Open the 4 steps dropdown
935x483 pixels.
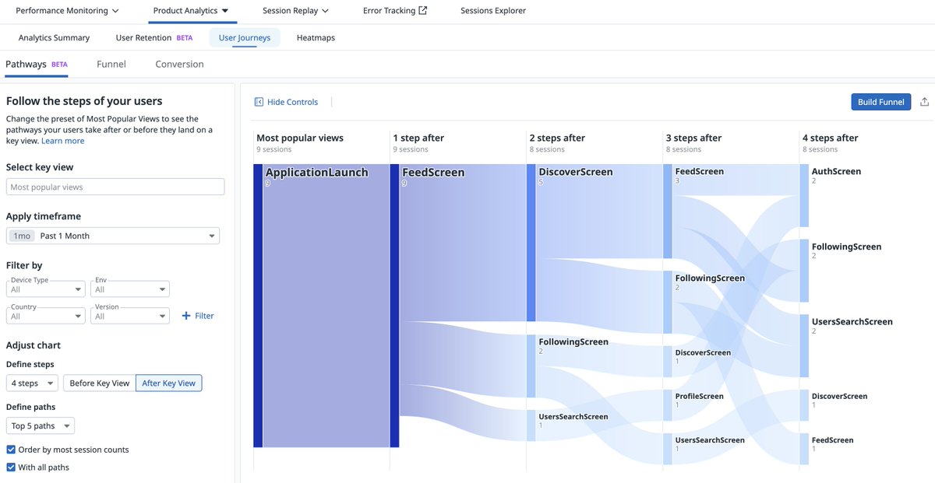32,383
